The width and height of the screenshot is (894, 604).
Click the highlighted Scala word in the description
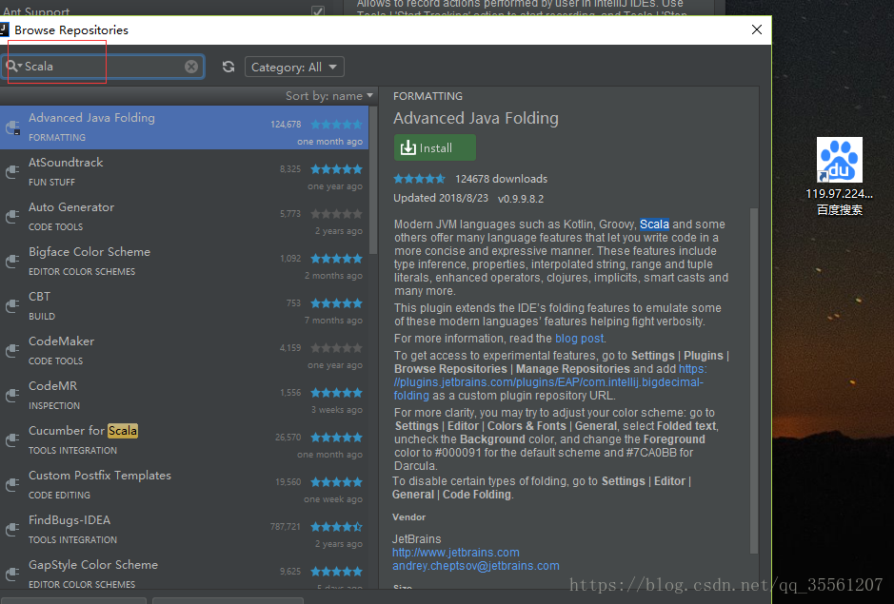pyautogui.click(x=654, y=224)
